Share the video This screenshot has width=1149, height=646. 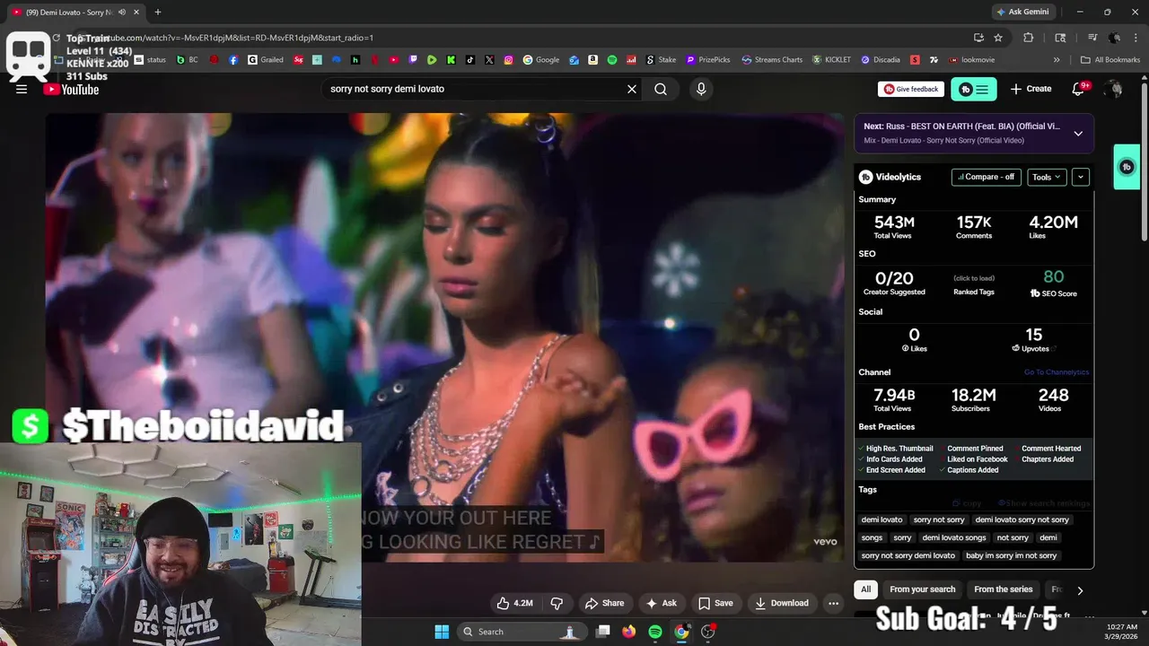604,603
